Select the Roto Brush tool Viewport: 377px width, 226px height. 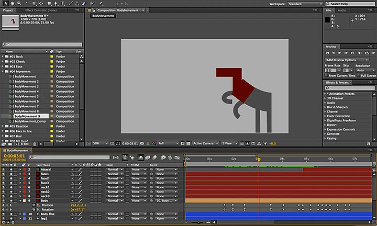click(92, 3)
